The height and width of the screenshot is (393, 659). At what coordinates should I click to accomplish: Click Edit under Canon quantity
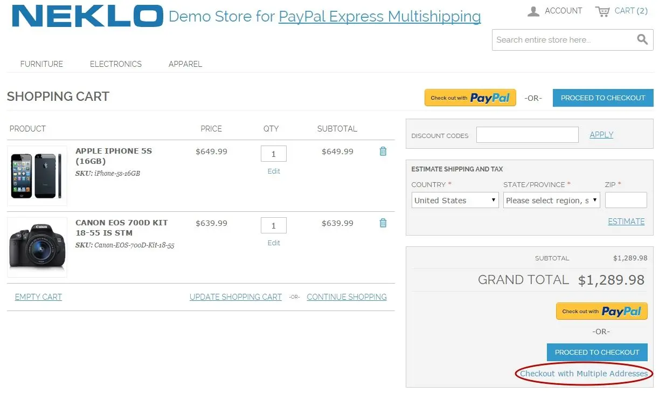point(274,243)
